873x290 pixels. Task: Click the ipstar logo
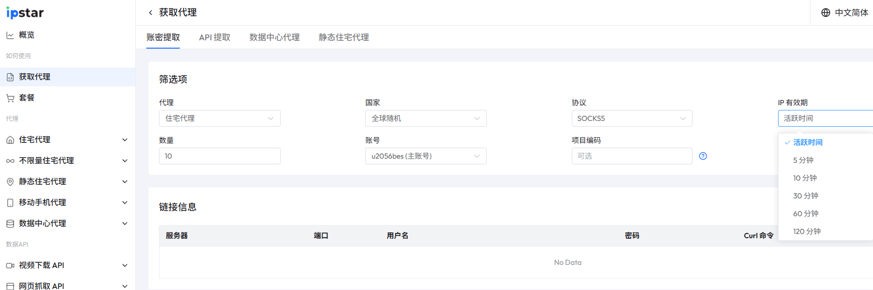point(25,13)
